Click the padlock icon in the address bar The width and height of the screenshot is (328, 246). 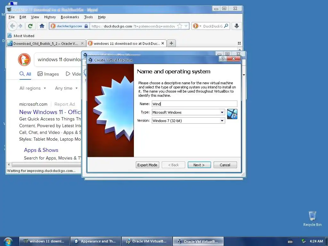point(86,26)
